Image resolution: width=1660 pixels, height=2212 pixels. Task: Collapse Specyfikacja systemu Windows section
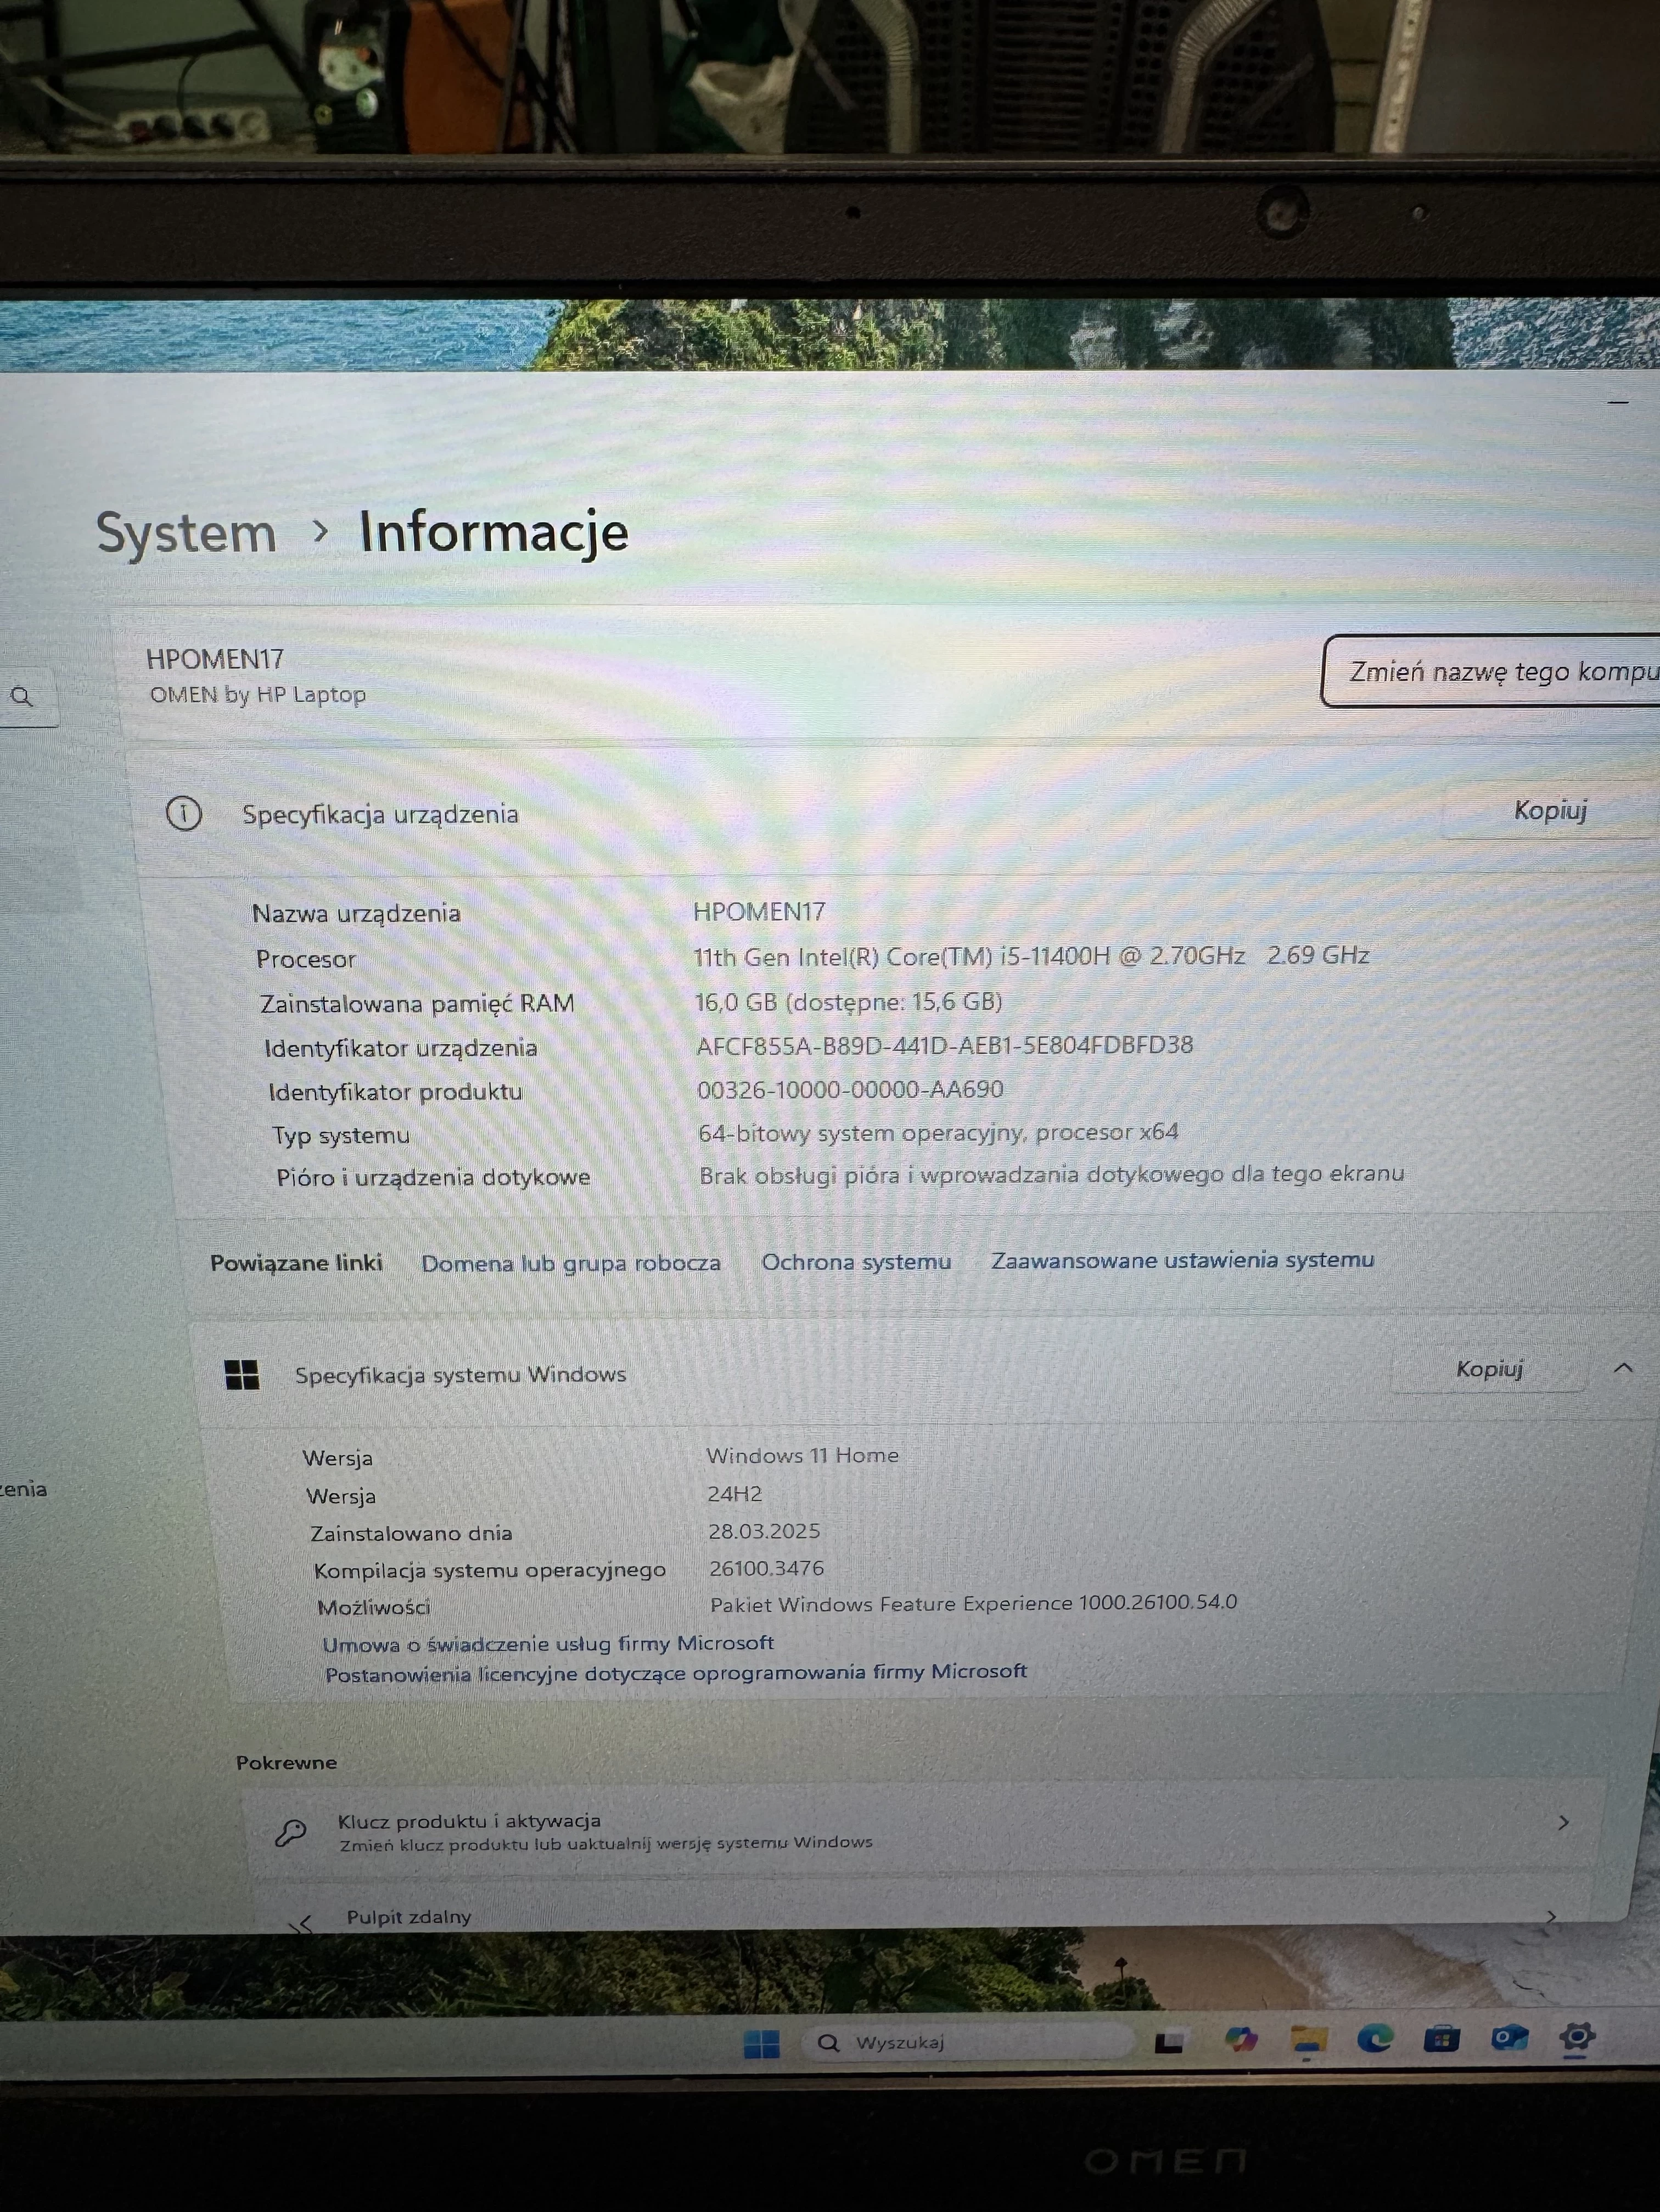(1623, 1367)
